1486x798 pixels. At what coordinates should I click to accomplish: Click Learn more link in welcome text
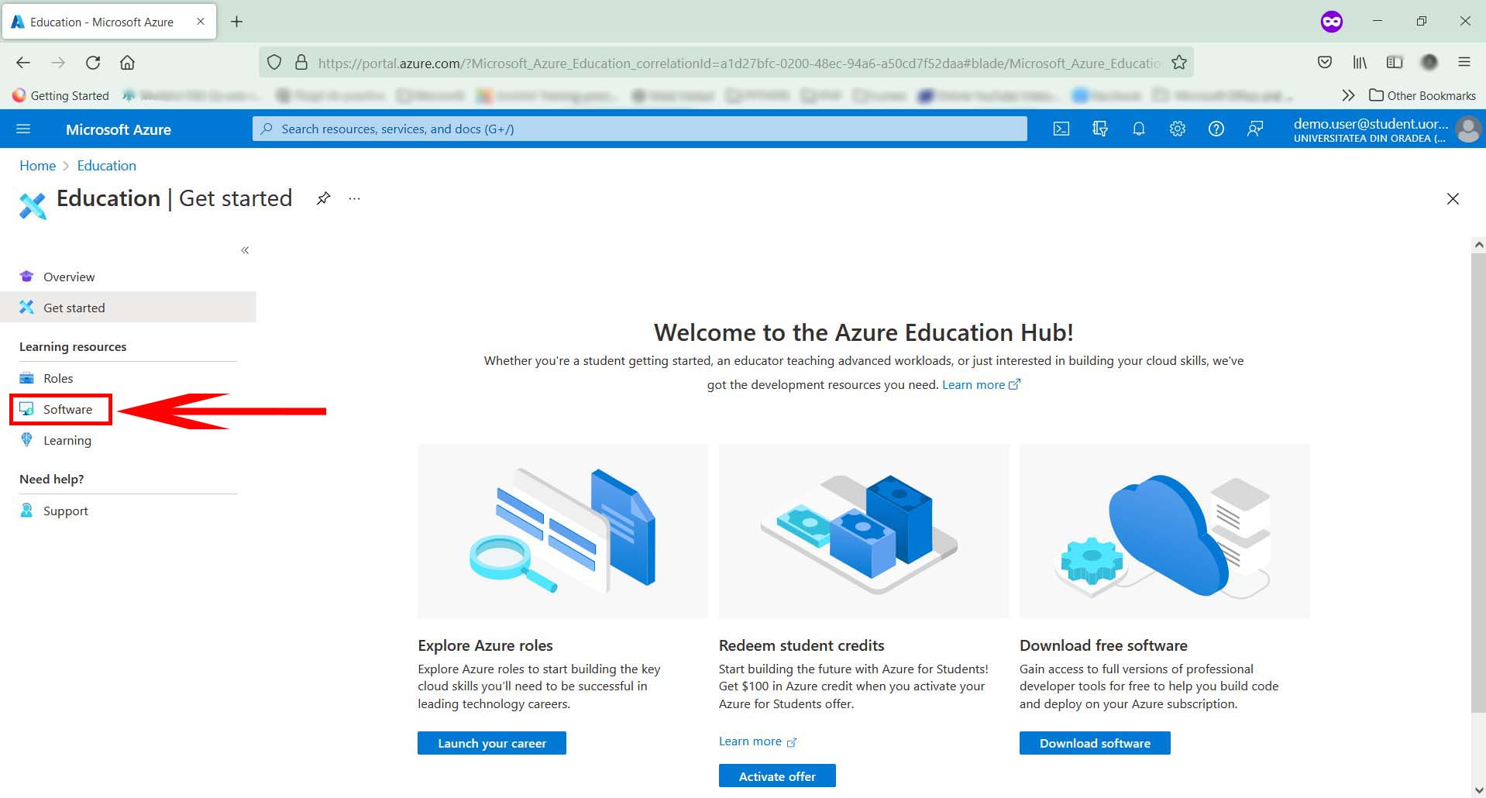[981, 384]
